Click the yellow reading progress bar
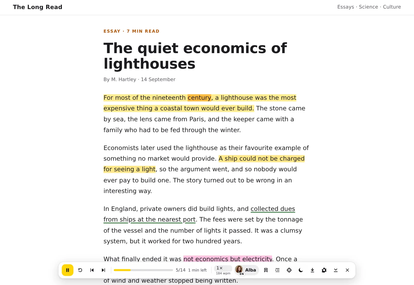Image resolution: width=414 pixels, height=285 pixels. tap(143, 270)
